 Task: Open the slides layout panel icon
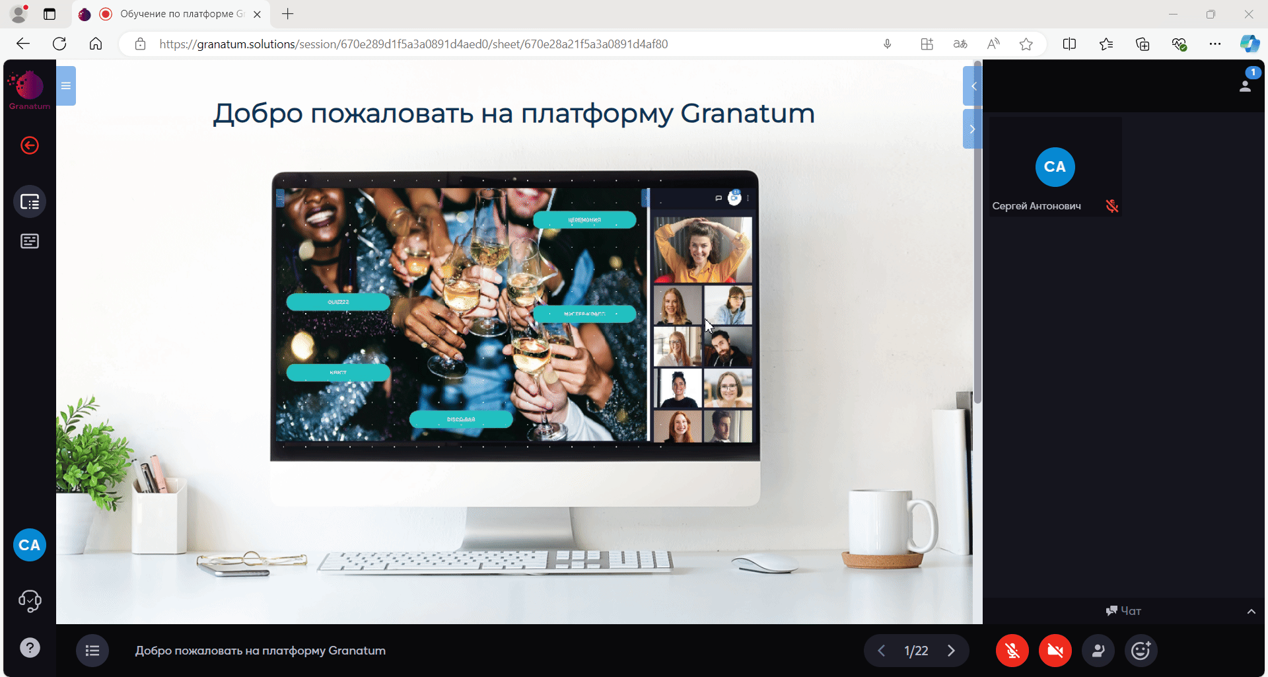coord(30,201)
